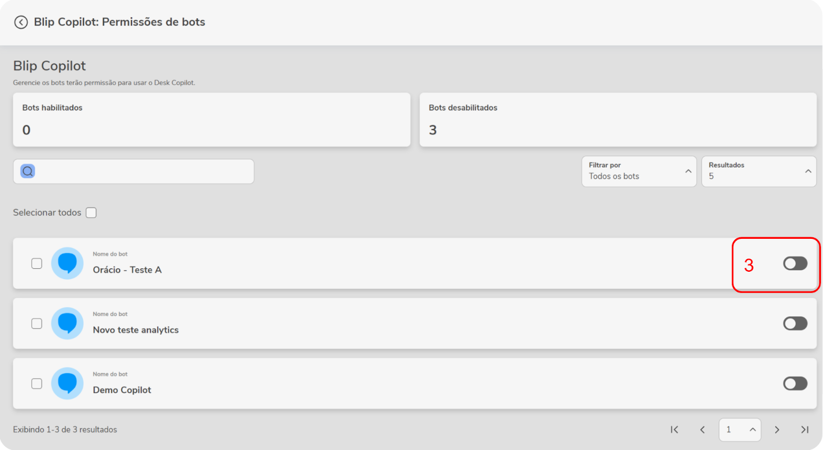
Task: Go to the previous results page
Action: tap(702, 429)
